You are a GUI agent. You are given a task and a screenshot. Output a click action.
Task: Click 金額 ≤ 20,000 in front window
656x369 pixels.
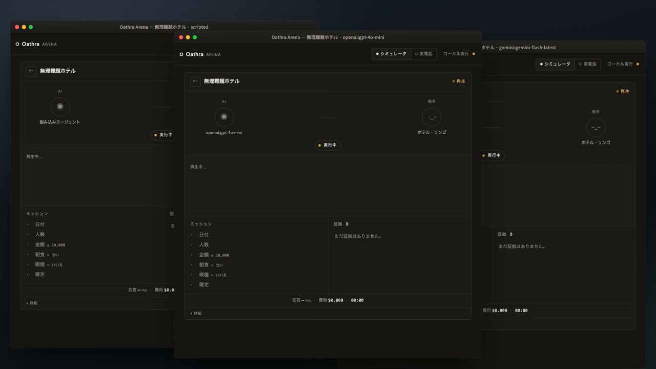click(x=214, y=255)
